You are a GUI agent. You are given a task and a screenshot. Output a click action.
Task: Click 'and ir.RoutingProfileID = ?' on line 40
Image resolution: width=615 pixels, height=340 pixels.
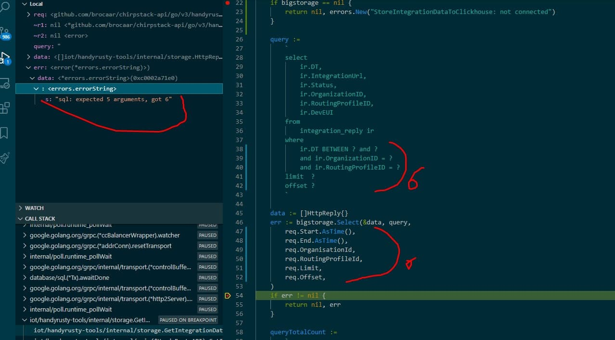tap(350, 168)
